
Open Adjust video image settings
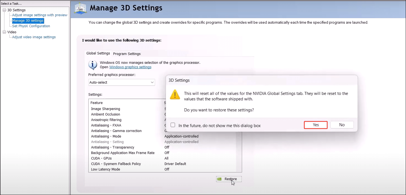(34, 37)
